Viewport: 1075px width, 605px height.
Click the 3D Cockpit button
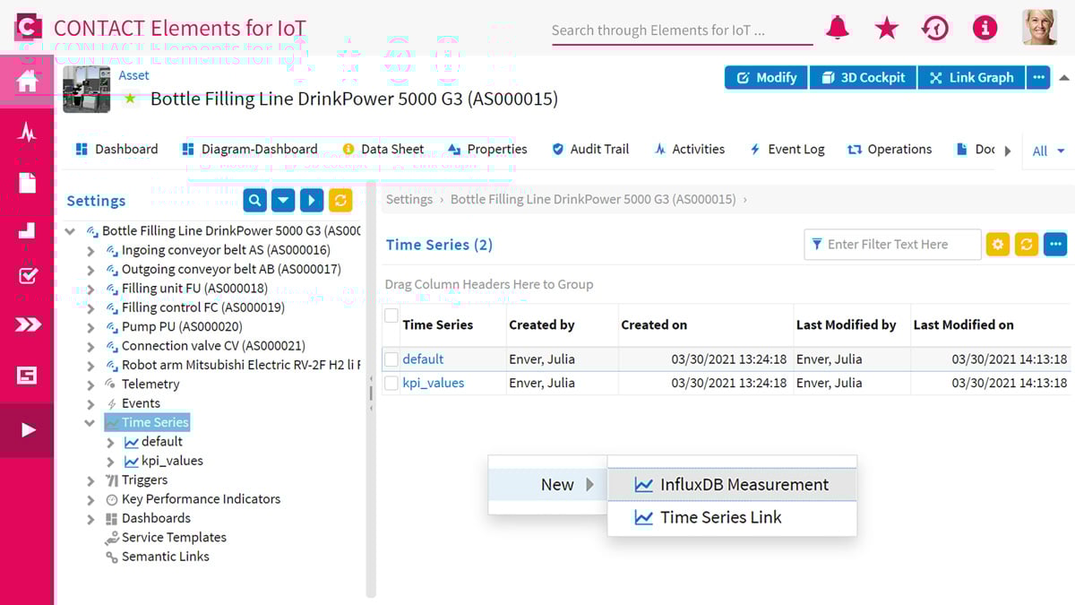863,78
